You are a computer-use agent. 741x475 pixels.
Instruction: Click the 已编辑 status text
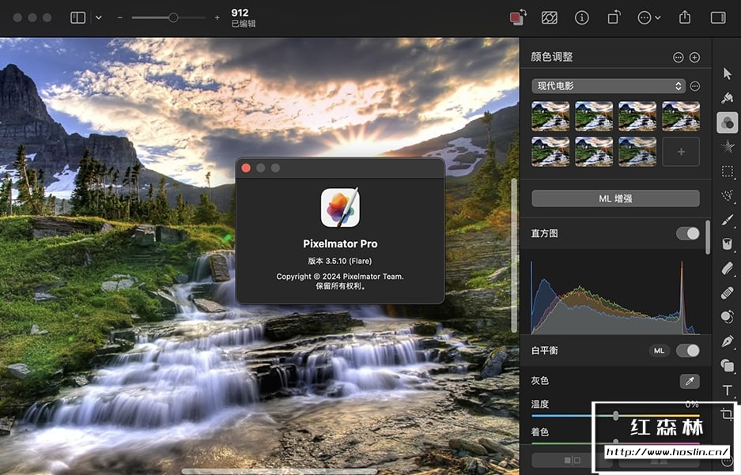click(x=244, y=24)
